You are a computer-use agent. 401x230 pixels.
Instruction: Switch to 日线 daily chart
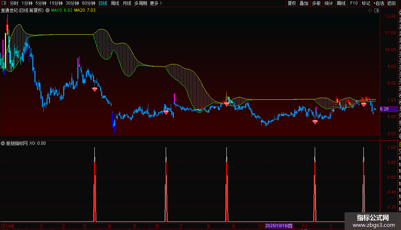click(103, 3)
